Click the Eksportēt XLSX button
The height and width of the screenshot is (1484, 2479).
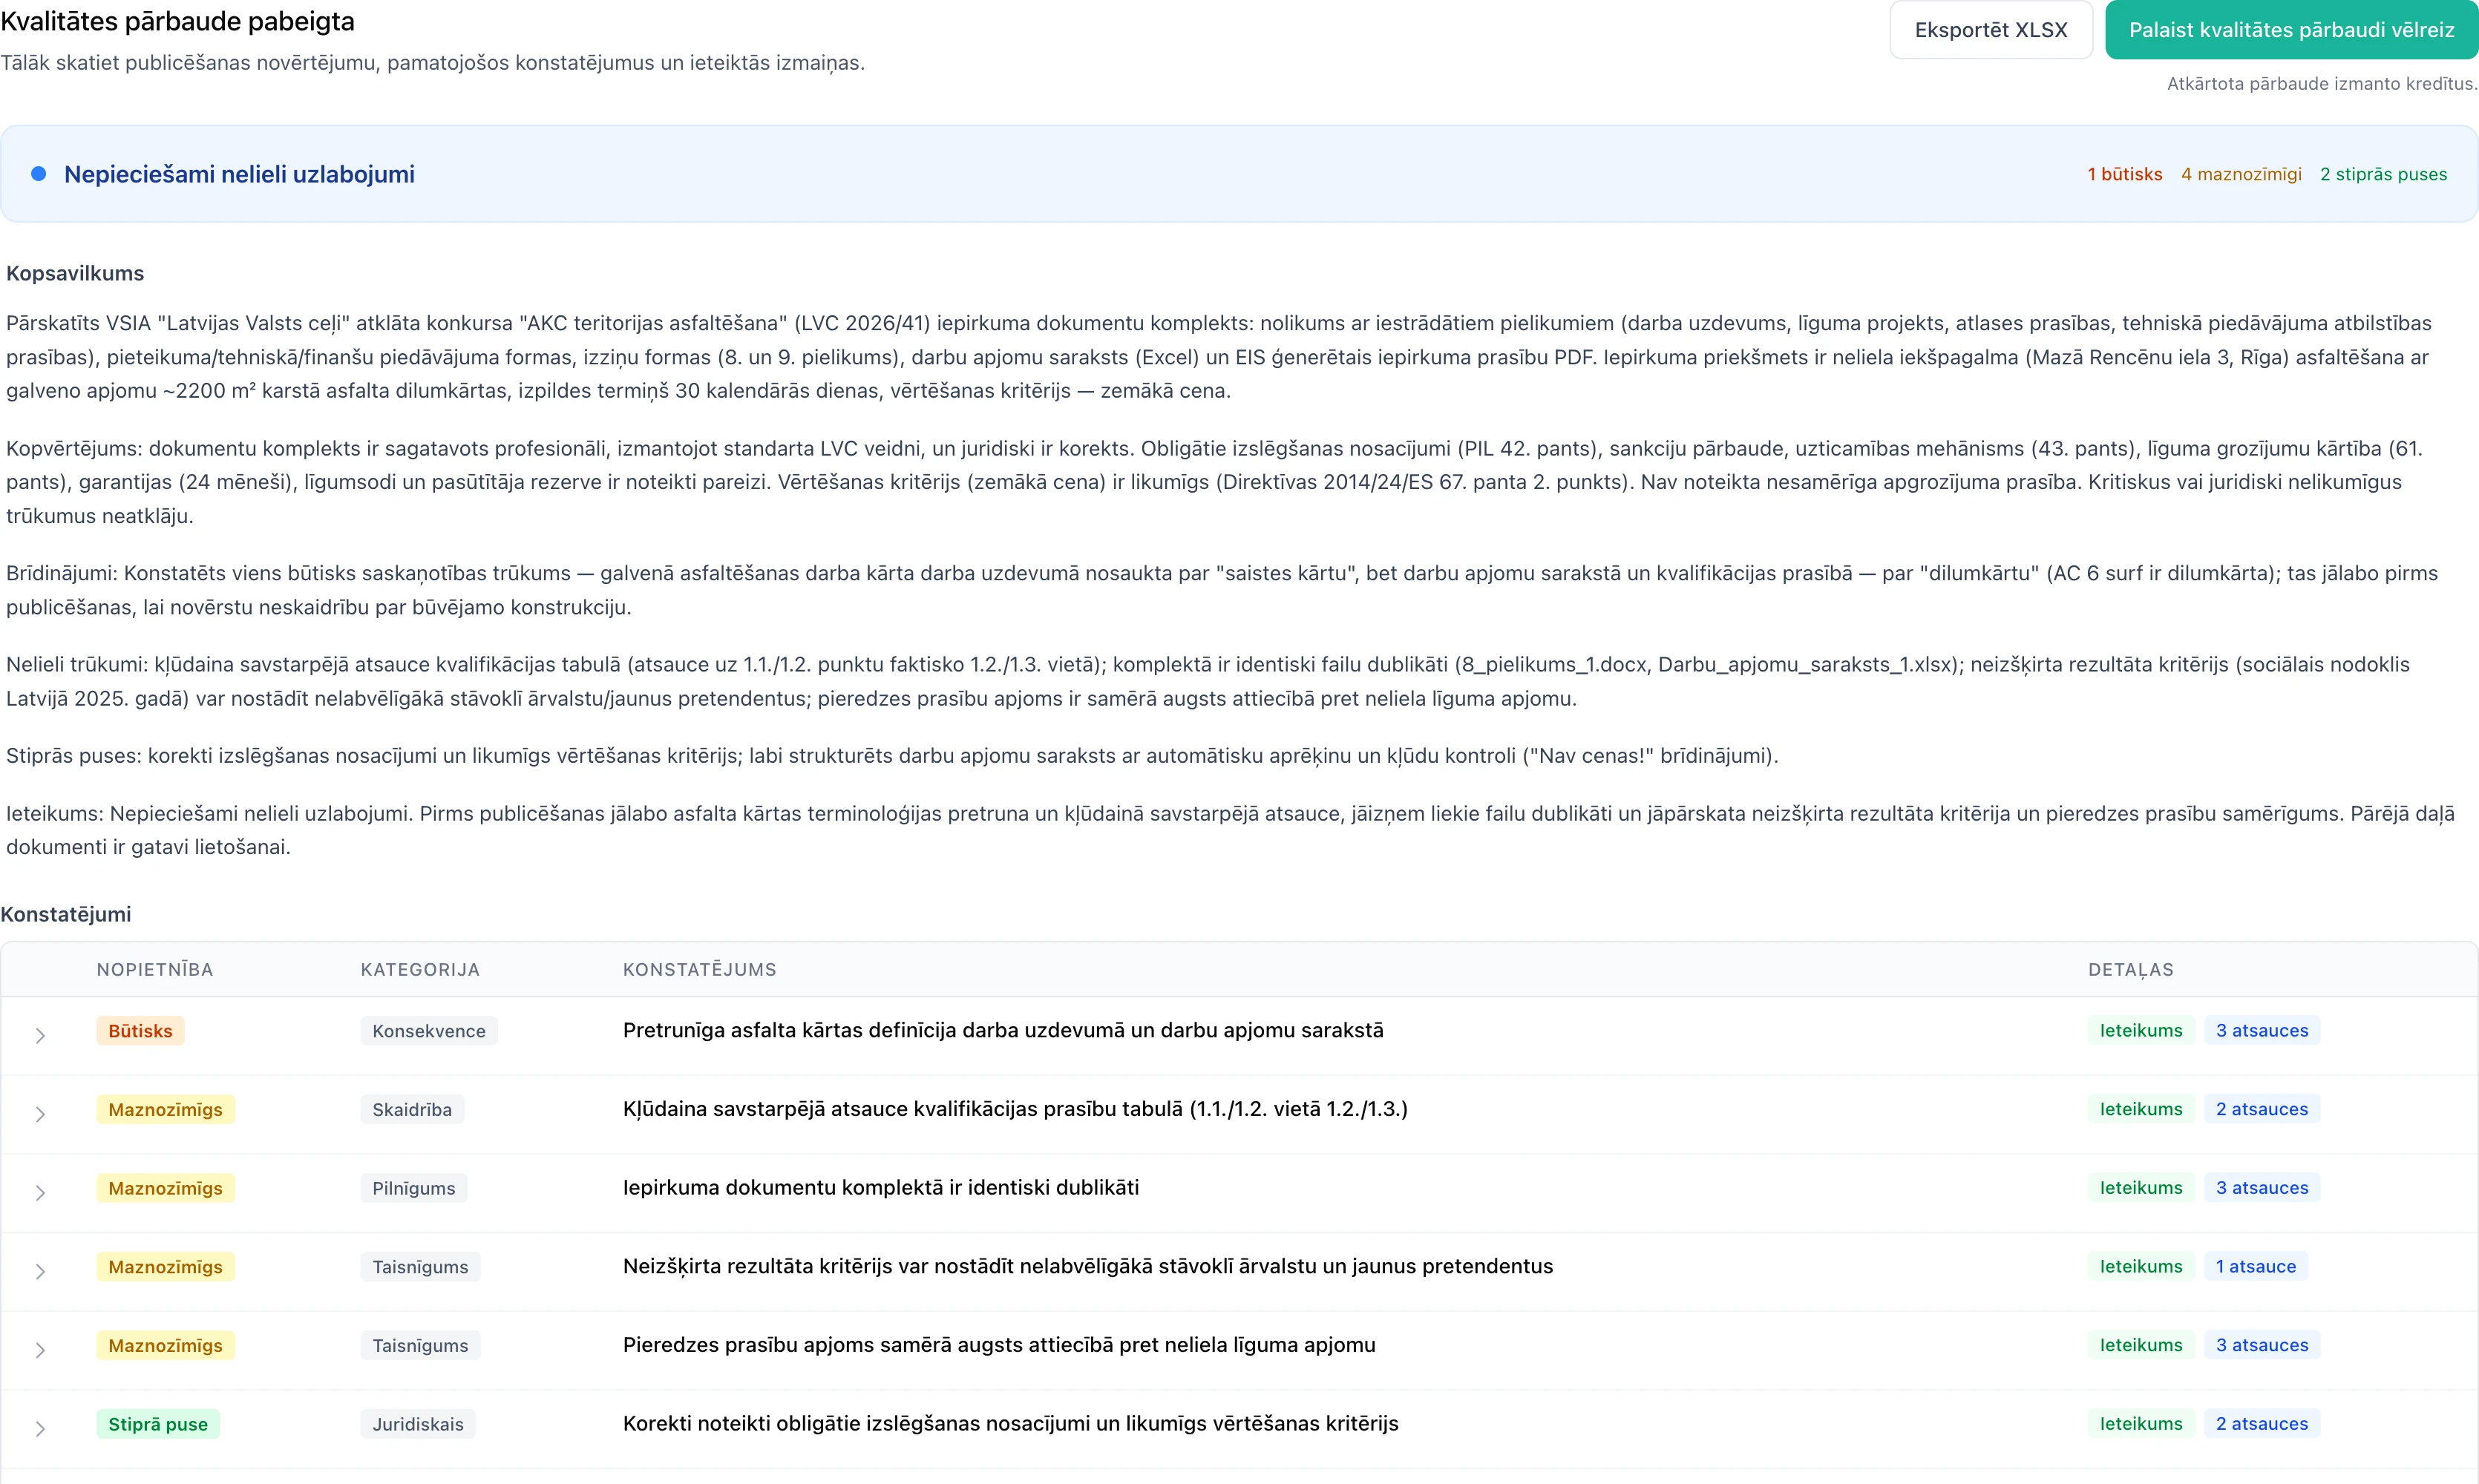pos(1990,30)
